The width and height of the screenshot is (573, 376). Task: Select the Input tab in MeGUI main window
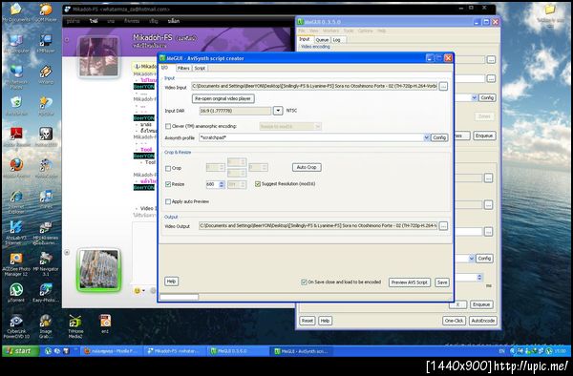(x=305, y=39)
